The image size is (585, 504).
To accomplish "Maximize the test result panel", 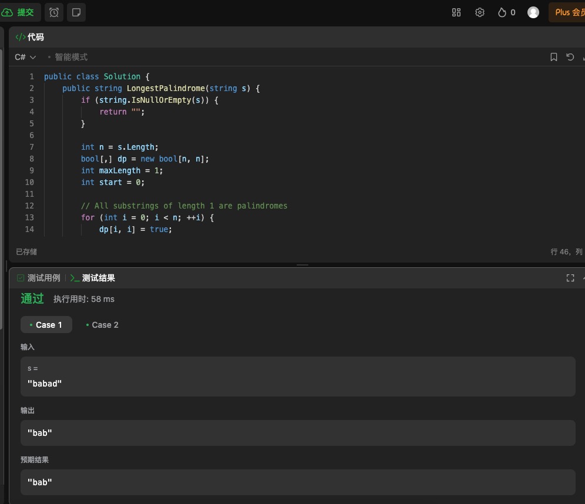I will [x=570, y=278].
